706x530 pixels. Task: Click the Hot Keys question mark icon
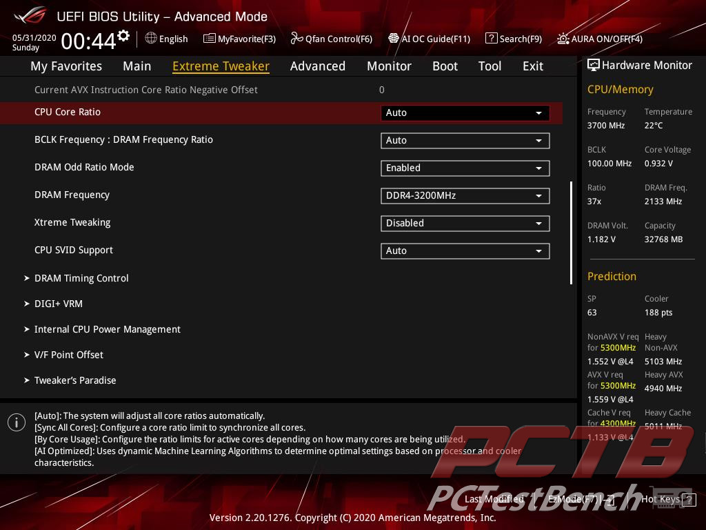click(689, 500)
